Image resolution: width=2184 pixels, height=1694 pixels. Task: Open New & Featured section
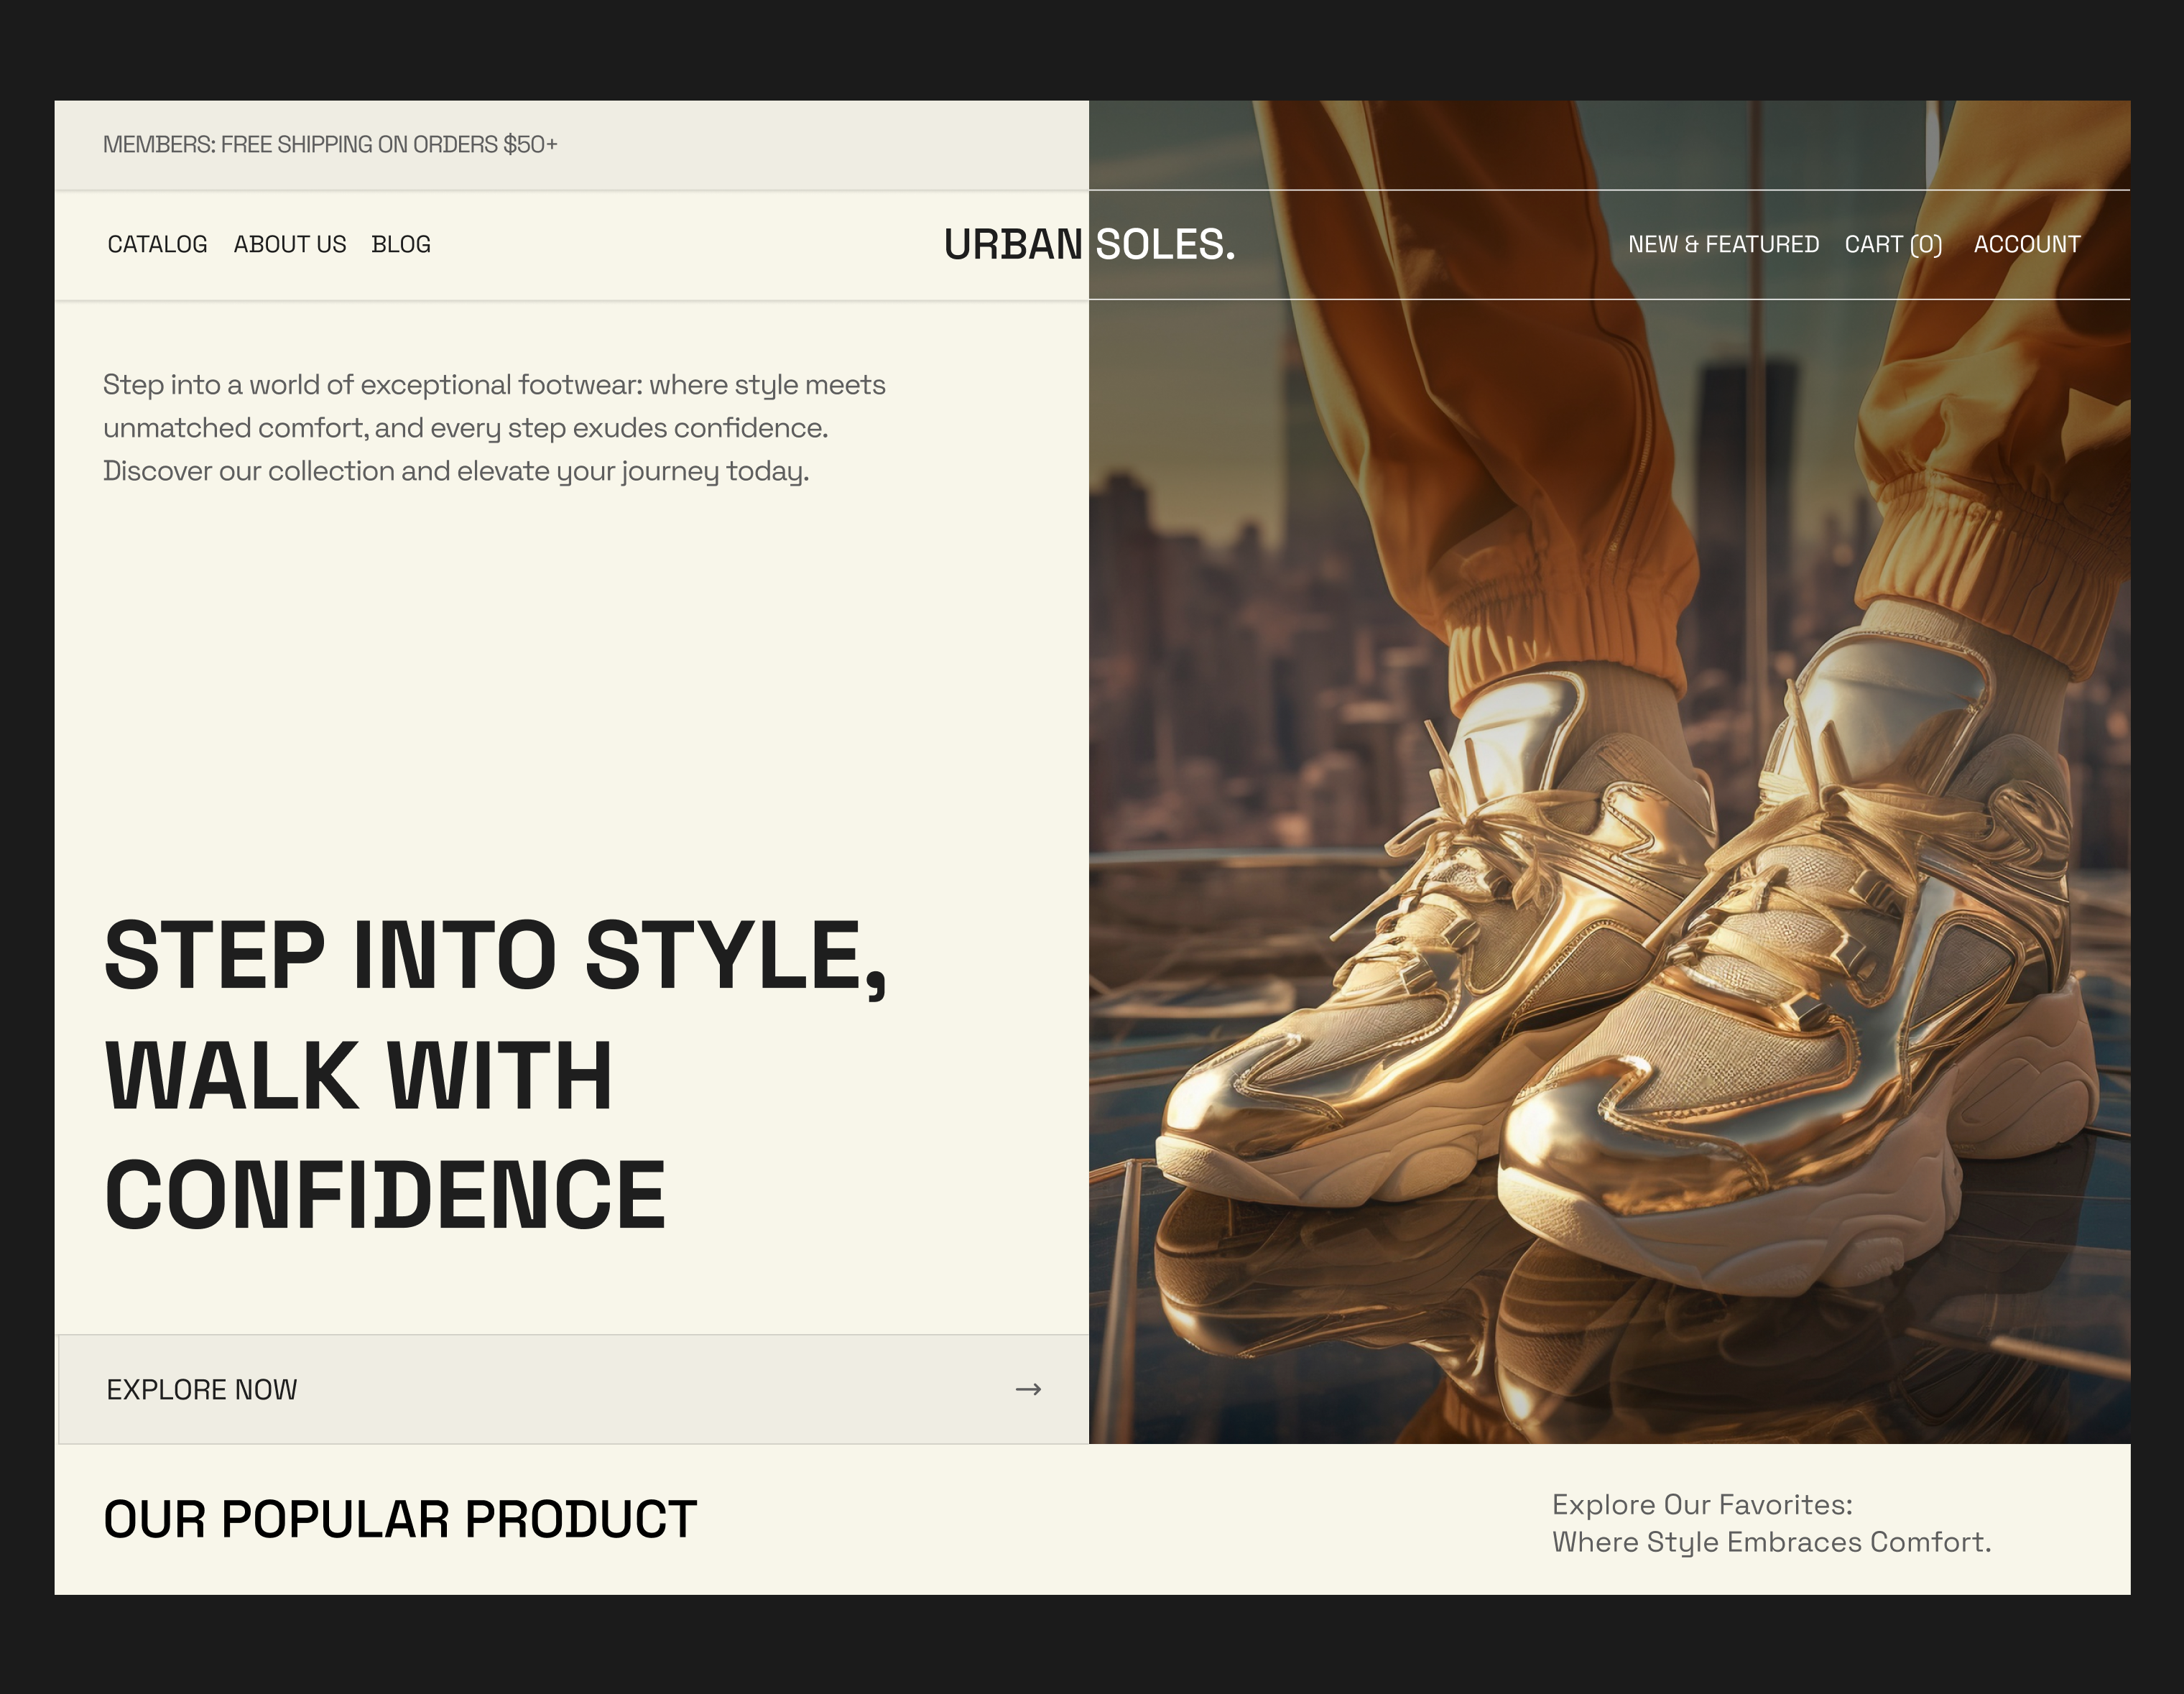(x=1723, y=244)
